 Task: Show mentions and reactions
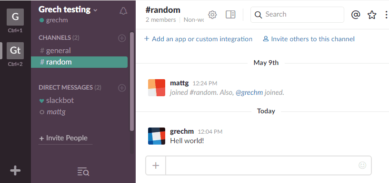[x=356, y=15]
